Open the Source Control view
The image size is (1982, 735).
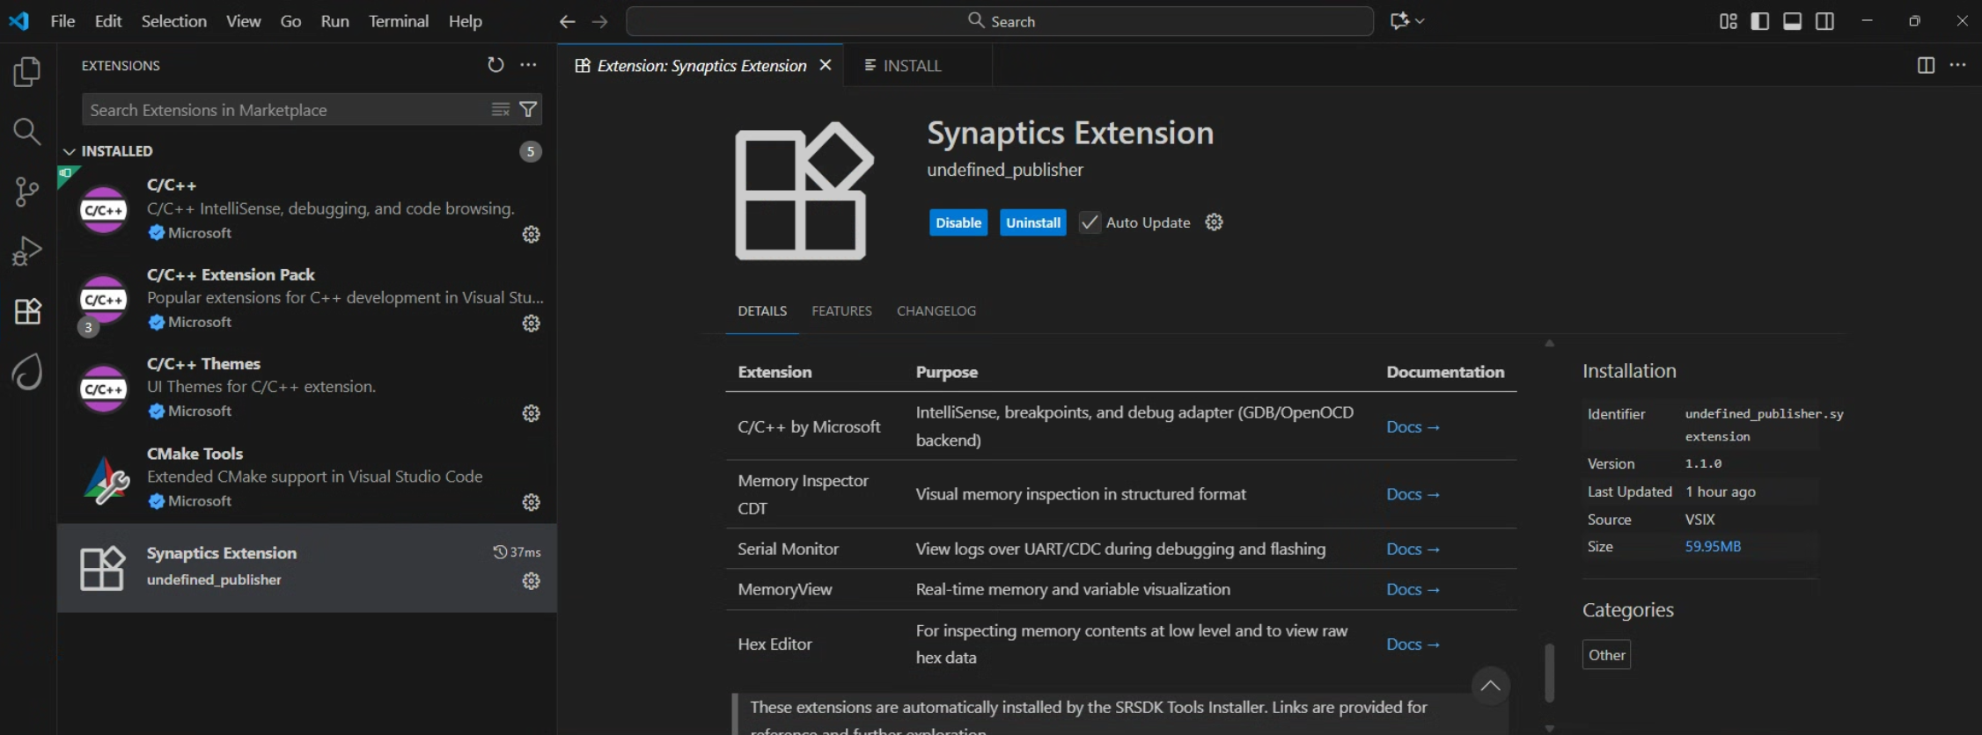click(27, 192)
